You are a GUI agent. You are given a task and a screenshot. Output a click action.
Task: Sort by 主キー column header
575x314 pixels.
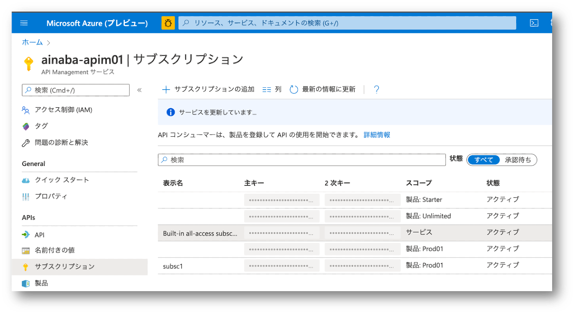pyautogui.click(x=254, y=183)
